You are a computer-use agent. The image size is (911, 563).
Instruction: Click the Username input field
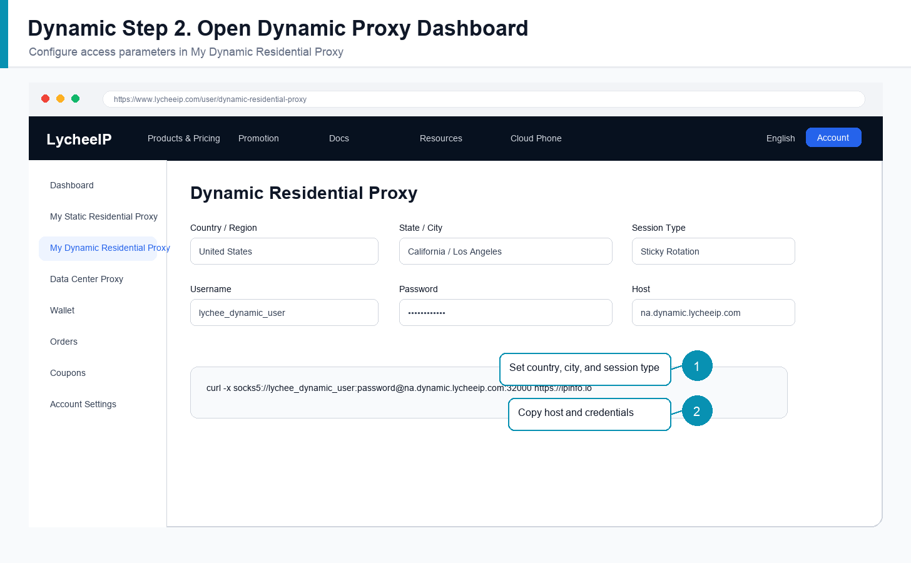click(x=284, y=313)
